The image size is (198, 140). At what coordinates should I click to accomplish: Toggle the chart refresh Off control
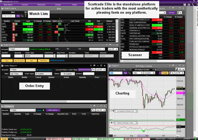[180, 69]
